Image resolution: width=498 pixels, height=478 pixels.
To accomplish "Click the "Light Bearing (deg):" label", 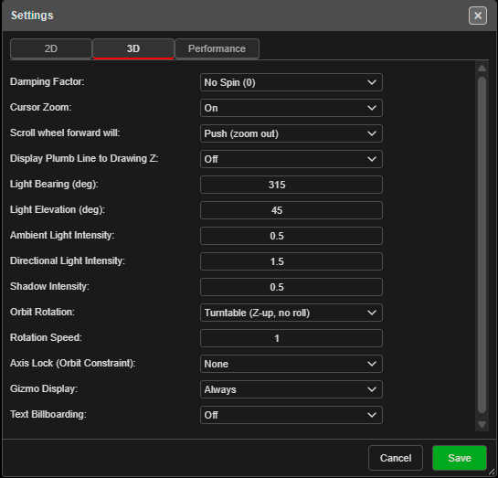I will click(x=54, y=184).
